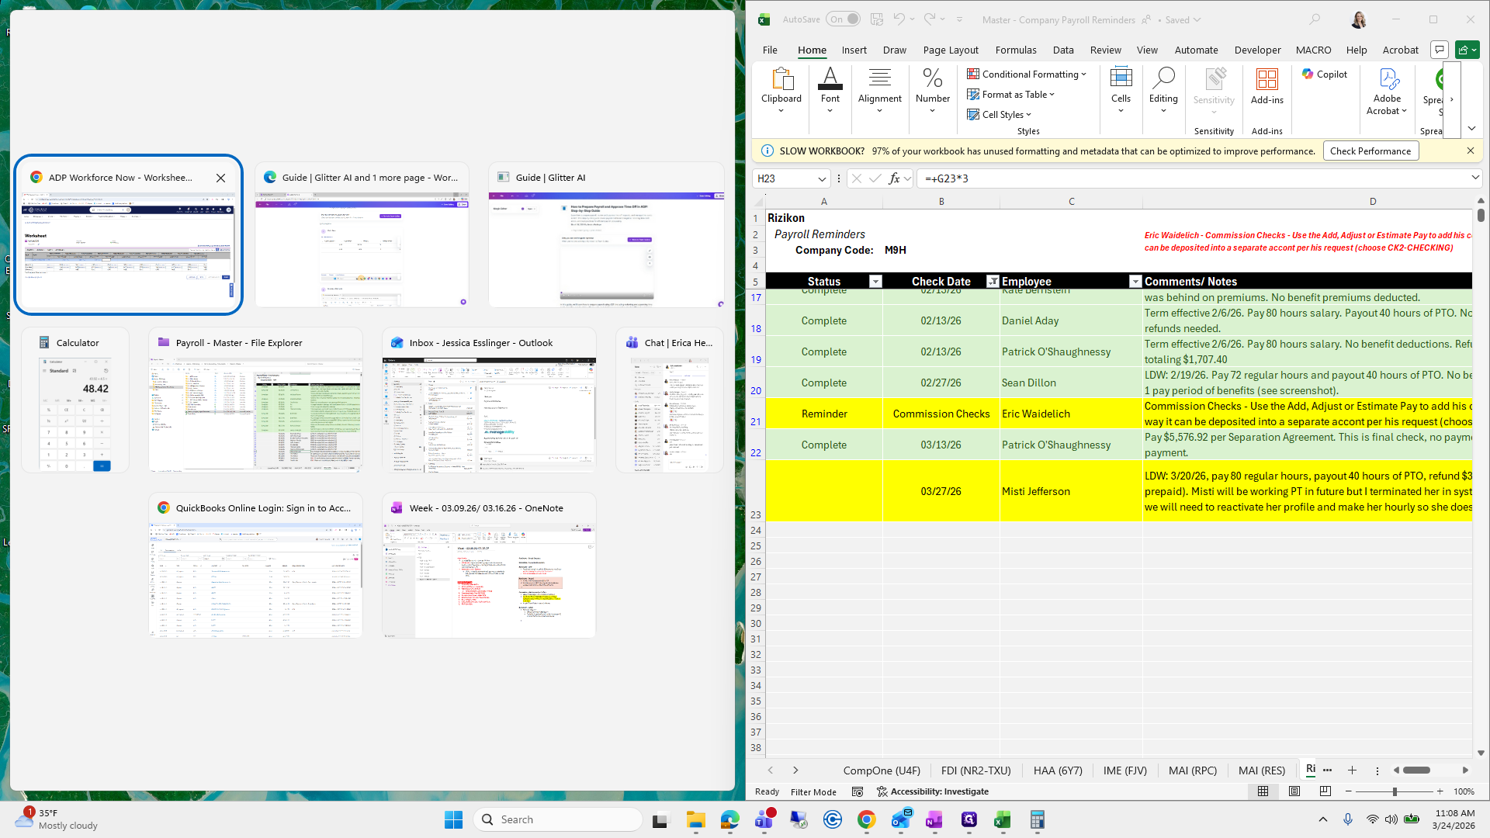Click the Undo arrow icon
This screenshot has width=1490, height=838.
click(x=899, y=19)
